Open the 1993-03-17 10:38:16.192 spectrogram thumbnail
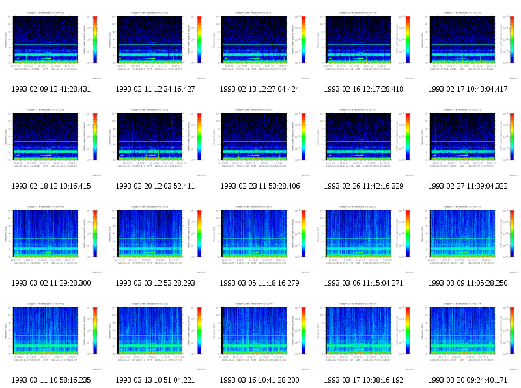 [x=363, y=336]
